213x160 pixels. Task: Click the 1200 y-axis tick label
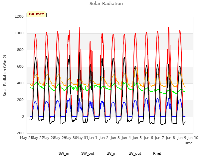(x=19, y=16)
